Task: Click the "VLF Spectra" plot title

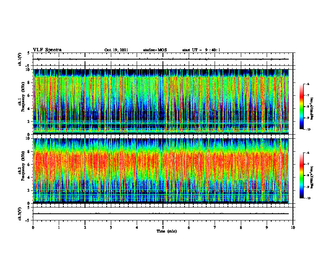Action: (47, 50)
